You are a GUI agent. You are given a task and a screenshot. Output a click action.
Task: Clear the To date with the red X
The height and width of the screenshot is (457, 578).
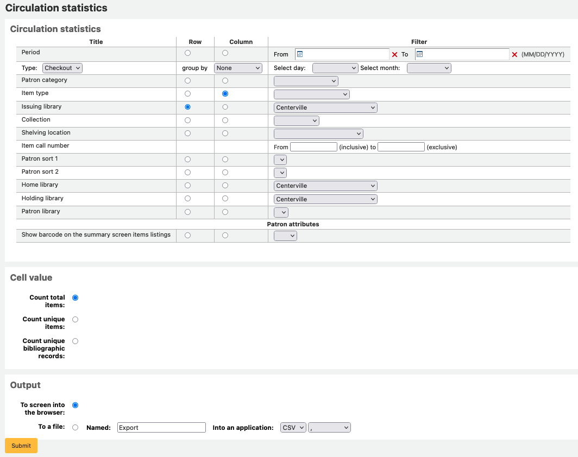point(514,54)
